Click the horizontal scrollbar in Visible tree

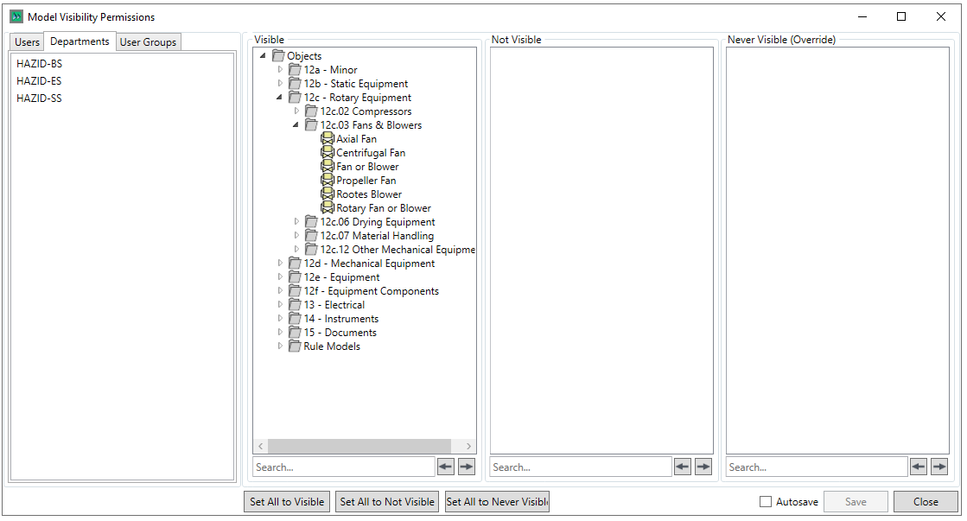pyautogui.click(x=365, y=447)
